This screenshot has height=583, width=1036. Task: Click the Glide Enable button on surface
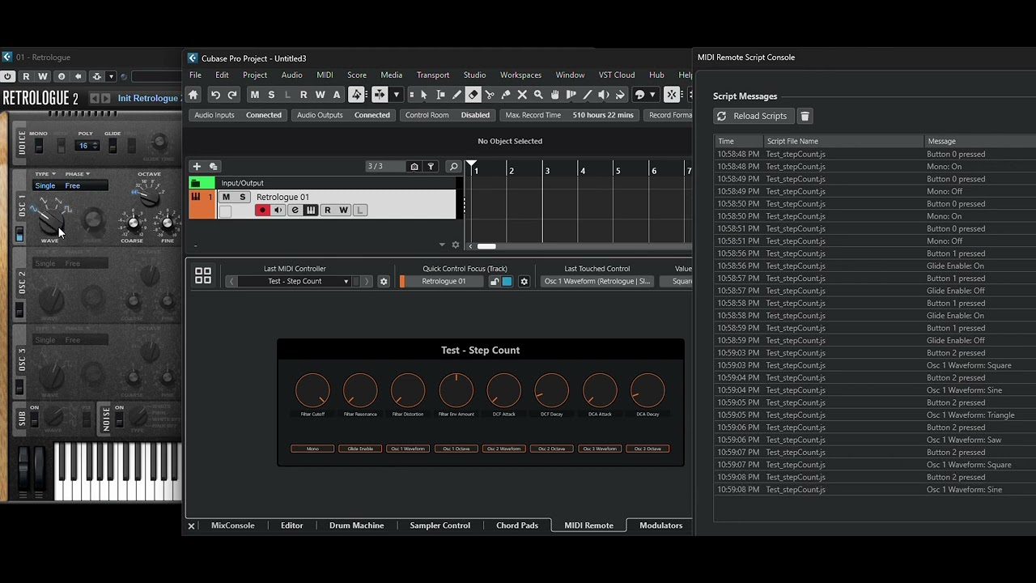click(x=360, y=449)
